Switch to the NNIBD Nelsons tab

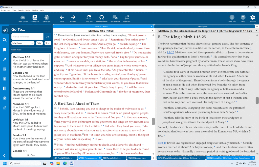[x=139, y=158]
